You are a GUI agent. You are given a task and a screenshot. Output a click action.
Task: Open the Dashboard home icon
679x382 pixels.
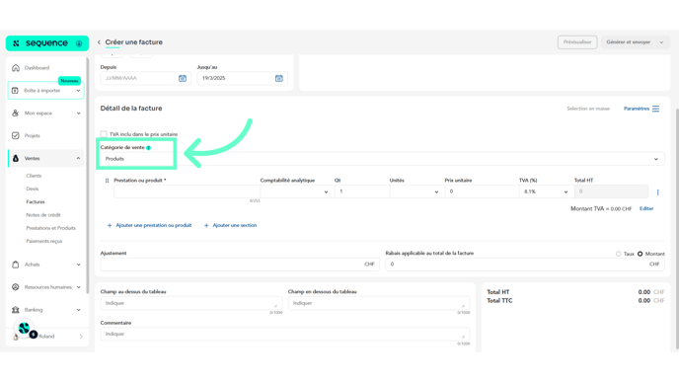(x=16, y=68)
